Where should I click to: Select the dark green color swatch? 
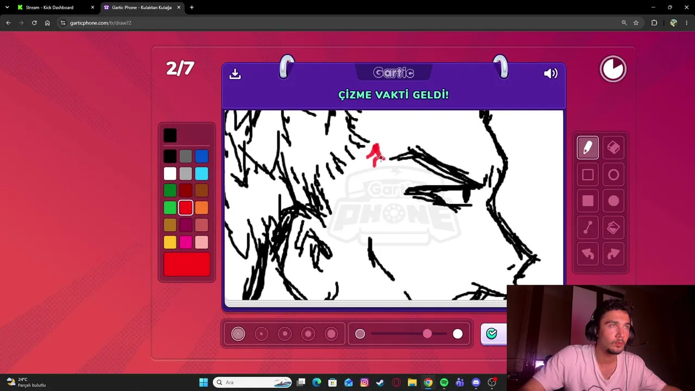coord(170,191)
